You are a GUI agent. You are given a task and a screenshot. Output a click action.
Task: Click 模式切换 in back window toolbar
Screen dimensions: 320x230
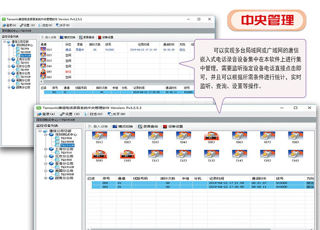68,37
